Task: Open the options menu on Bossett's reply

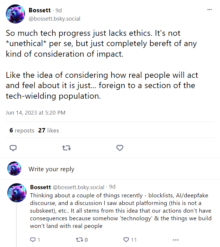Action: click(176, 240)
